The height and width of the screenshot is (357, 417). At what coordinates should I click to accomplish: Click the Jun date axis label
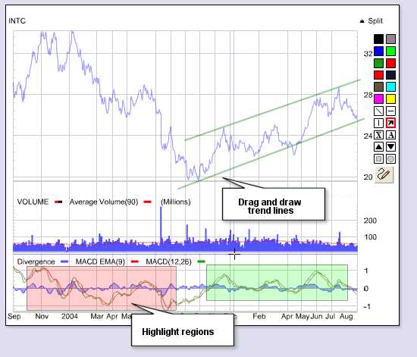(x=316, y=316)
